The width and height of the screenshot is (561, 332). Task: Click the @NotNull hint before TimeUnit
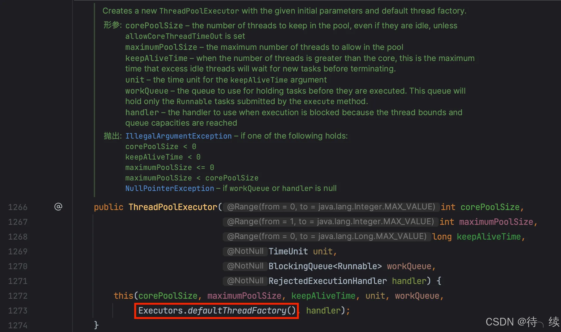tap(245, 251)
